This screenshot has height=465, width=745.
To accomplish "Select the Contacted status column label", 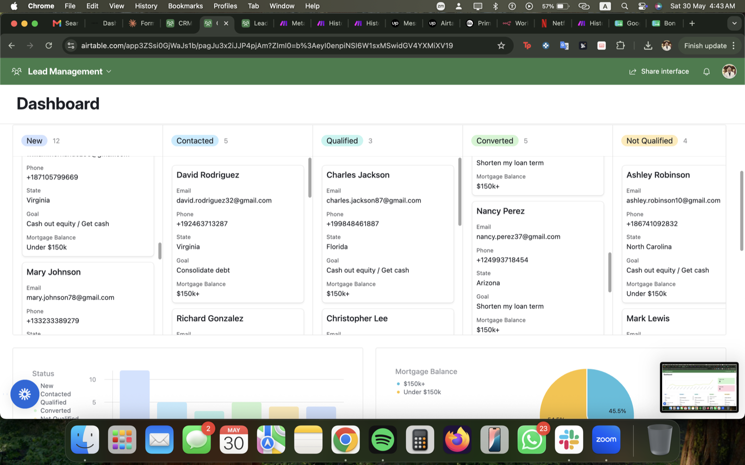I will tap(195, 141).
